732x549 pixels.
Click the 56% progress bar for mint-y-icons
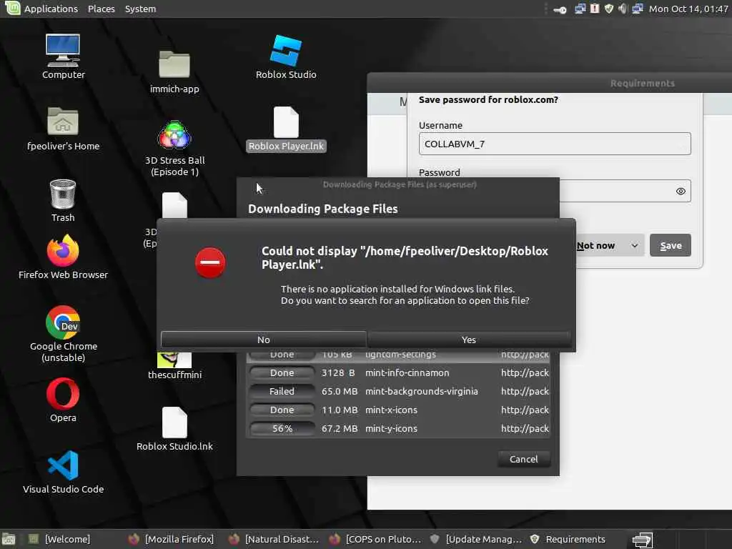point(282,428)
